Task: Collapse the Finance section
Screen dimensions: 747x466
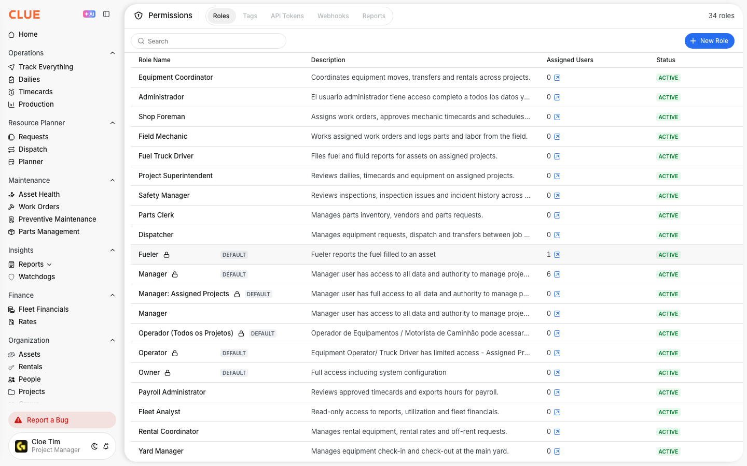Action: [113, 295]
